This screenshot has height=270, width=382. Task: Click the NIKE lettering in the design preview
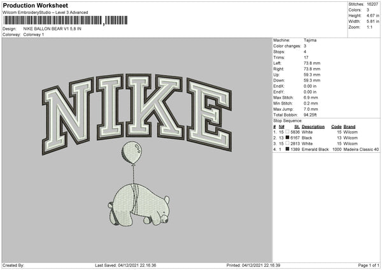click(137, 113)
